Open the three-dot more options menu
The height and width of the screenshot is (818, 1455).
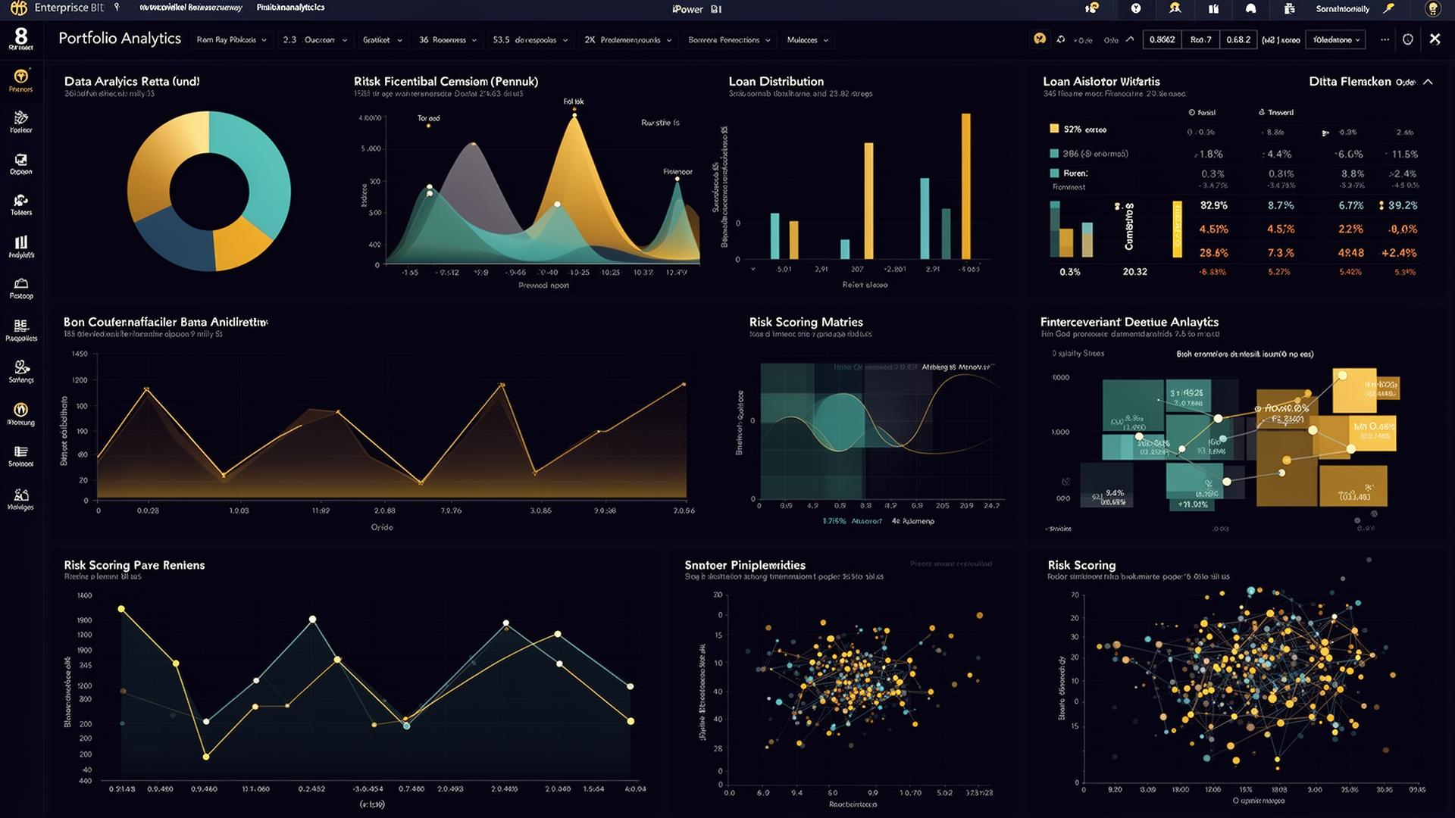(1385, 39)
